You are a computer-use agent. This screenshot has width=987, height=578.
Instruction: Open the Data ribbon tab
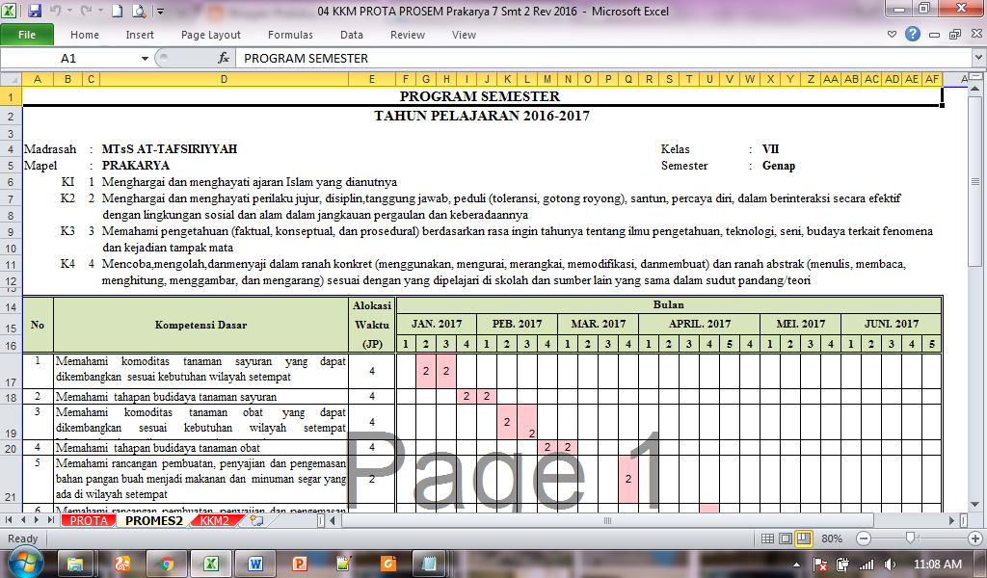pyautogui.click(x=351, y=35)
